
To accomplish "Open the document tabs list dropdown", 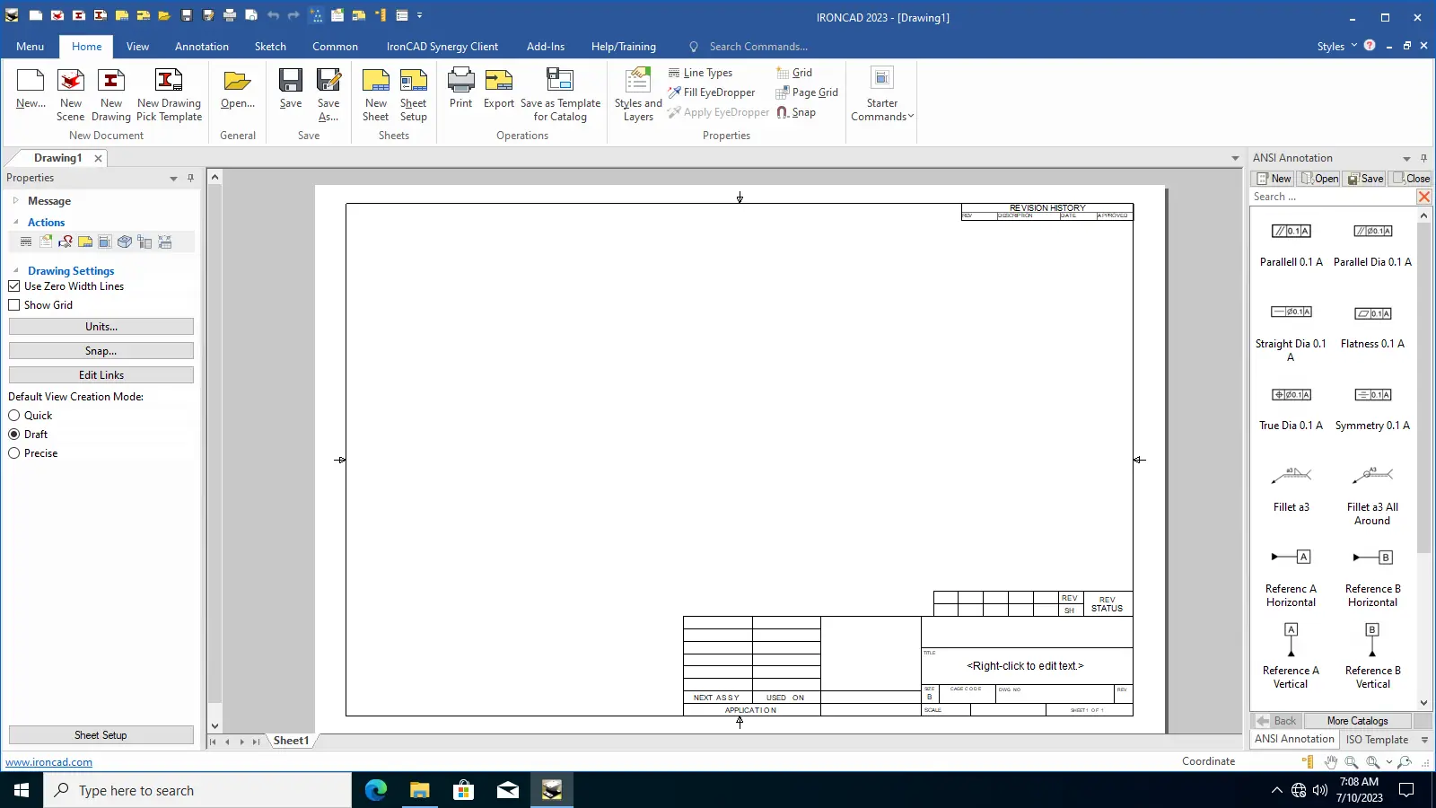I will pos(1235,159).
